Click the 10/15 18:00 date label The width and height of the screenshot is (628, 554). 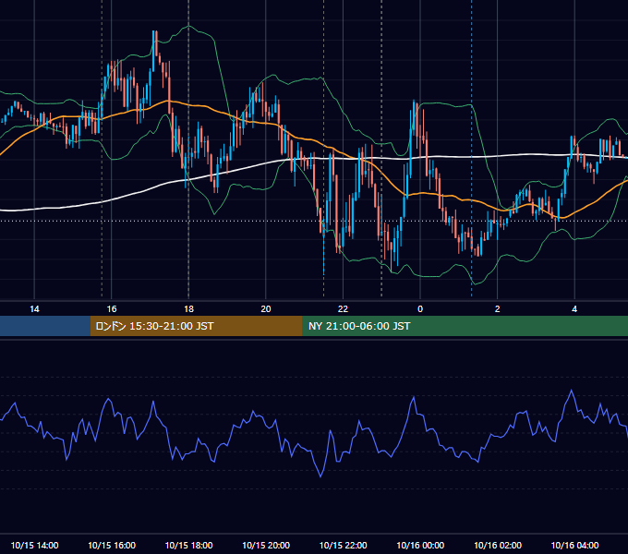click(x=188, y=545)
